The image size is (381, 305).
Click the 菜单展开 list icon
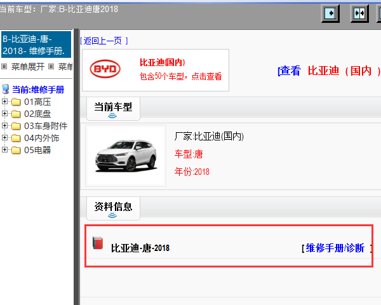tap(4, 66)
